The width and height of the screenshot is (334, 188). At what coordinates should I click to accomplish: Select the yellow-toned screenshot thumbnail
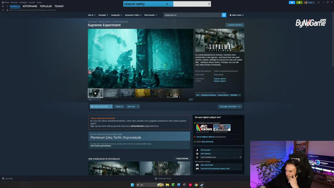pyautogui.click(x=142, y=93)
